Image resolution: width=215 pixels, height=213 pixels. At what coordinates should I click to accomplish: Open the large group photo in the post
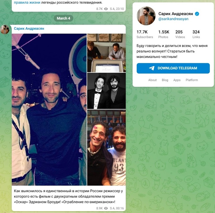(x=49, y=110)
